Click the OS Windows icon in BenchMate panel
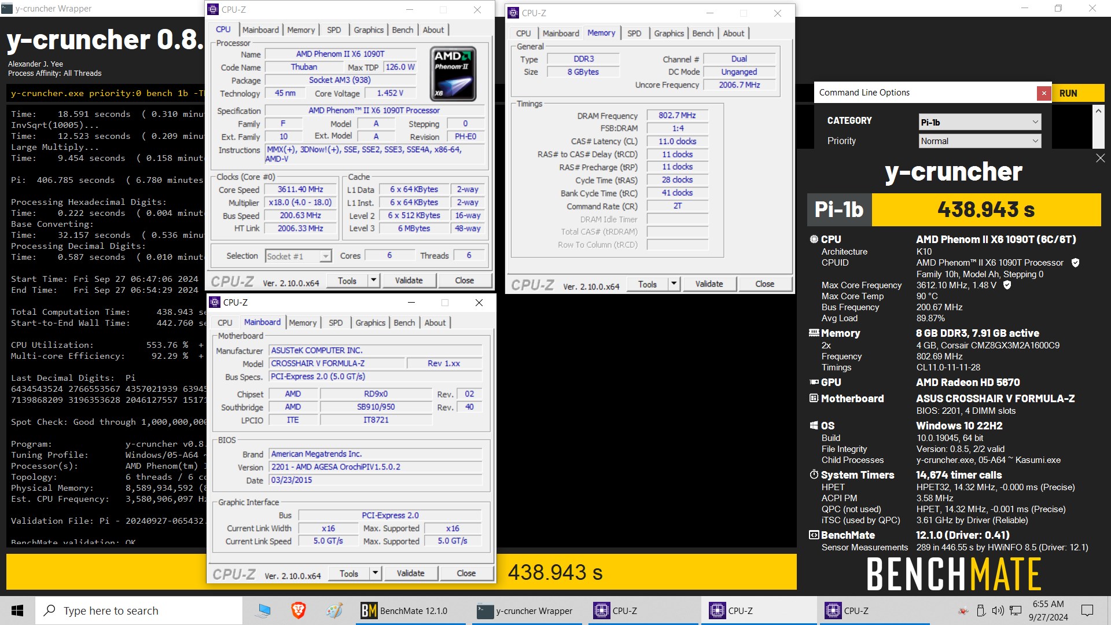This screenshot has height=625, width=1111. 814,426
